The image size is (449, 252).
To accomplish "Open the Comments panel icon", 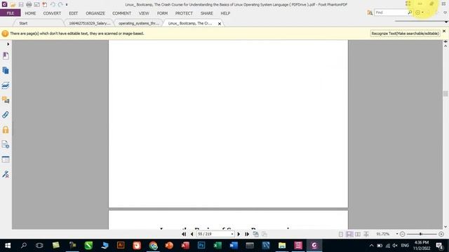I will 6,100.
